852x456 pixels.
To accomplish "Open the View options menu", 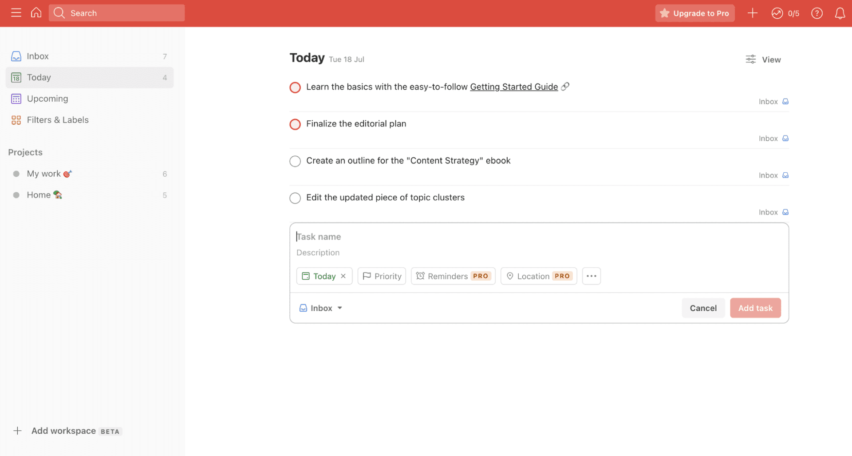I will [763, 59].
